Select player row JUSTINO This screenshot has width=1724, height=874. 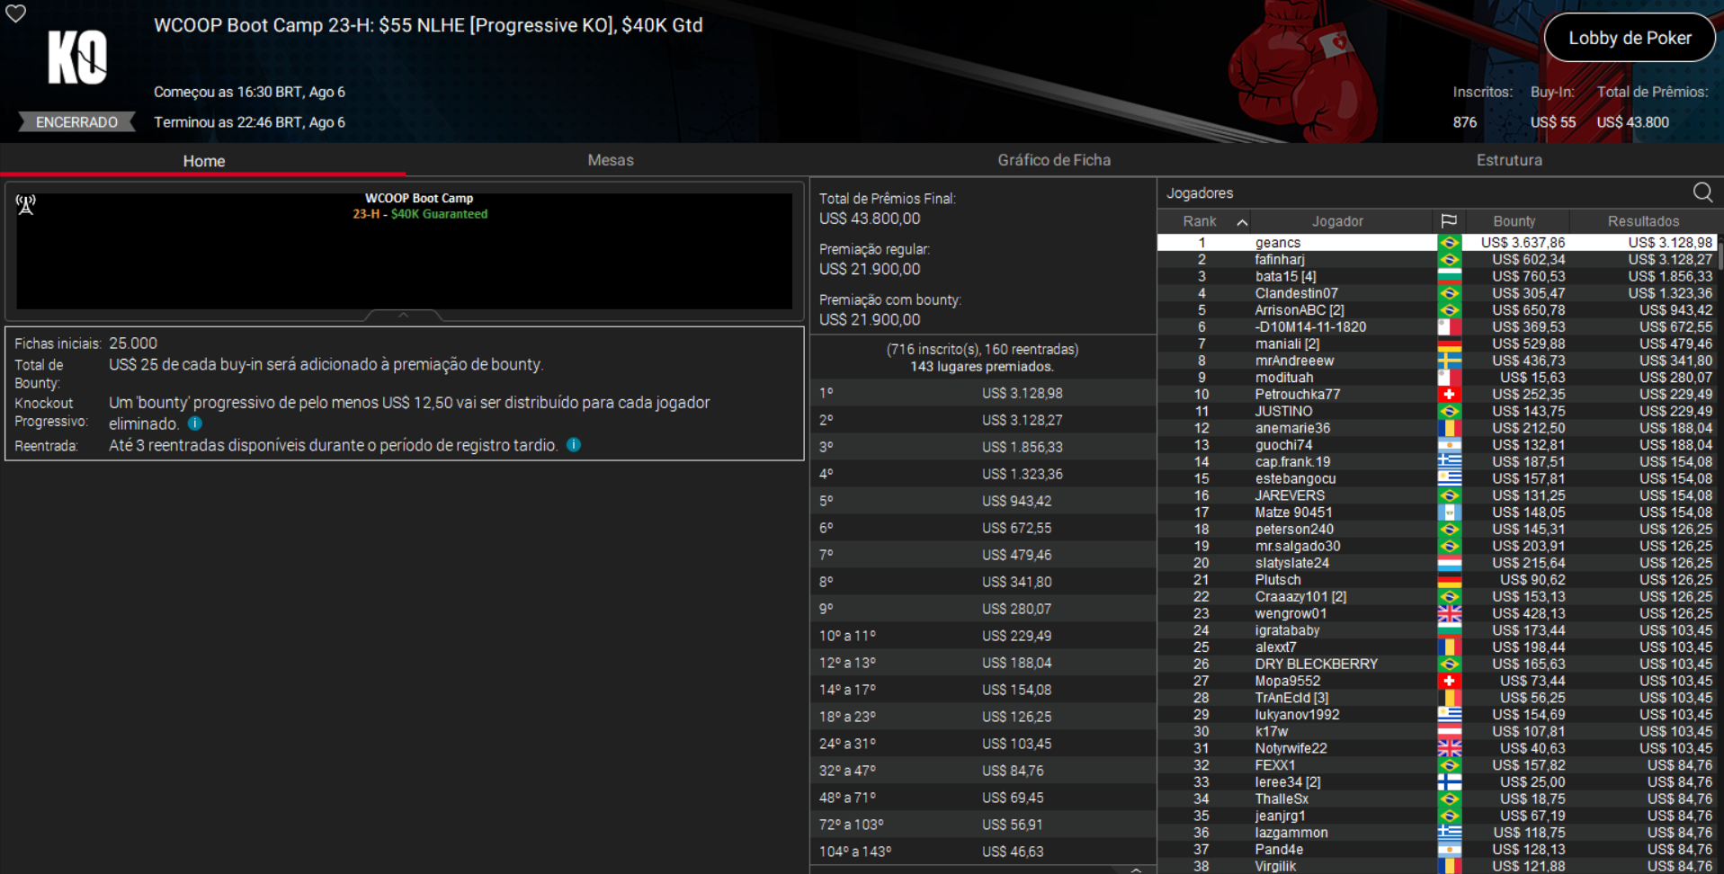coord(1437,412)
